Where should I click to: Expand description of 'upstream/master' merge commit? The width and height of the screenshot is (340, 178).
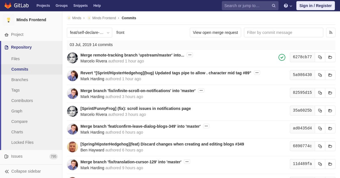tap(190, 55)
